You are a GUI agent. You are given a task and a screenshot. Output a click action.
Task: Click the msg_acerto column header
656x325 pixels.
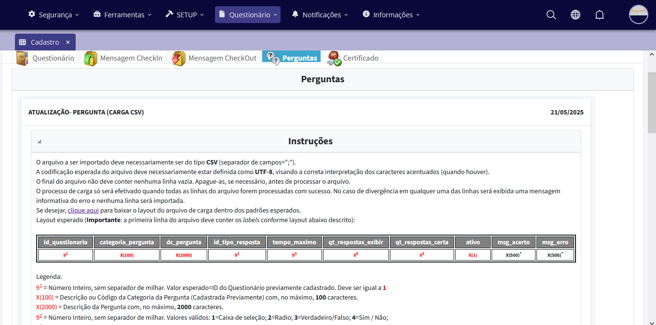(x=513, y=242)
